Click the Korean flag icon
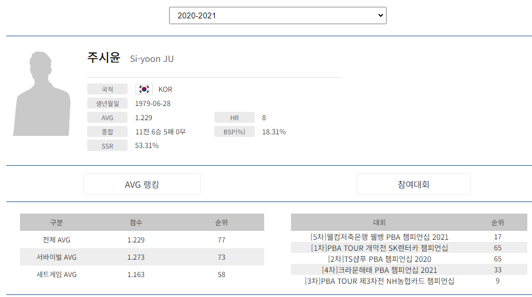Image resolution: width=532 pixels, height=297 pixels. click(144, 89)
